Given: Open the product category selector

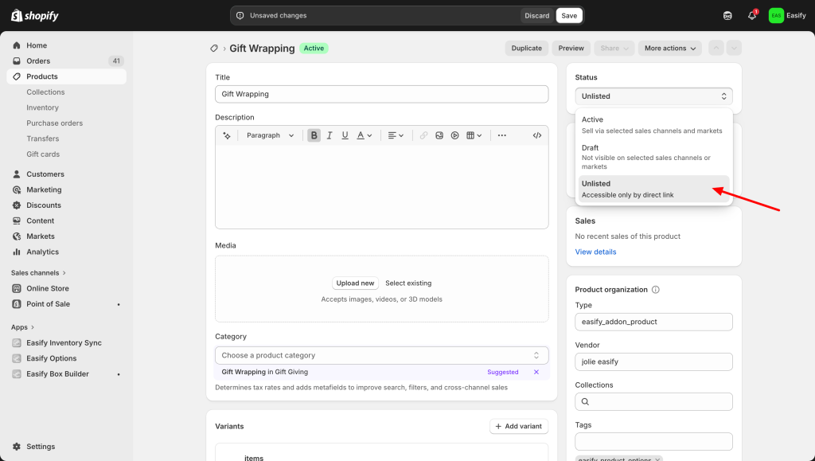Looking at the screenshot, I should (x=381, y=355).
